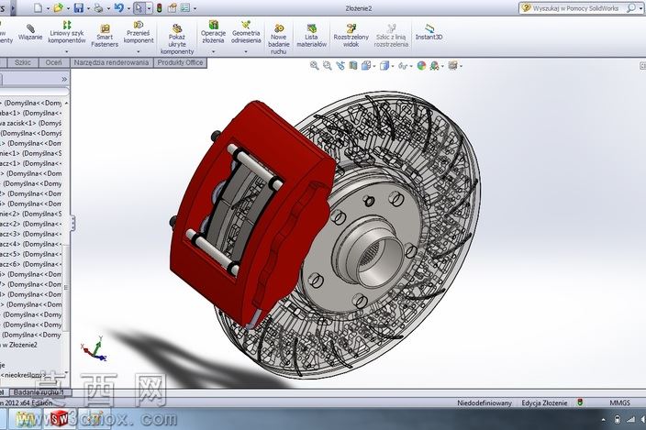Click Zoom to Area icon

coord(328,65)
